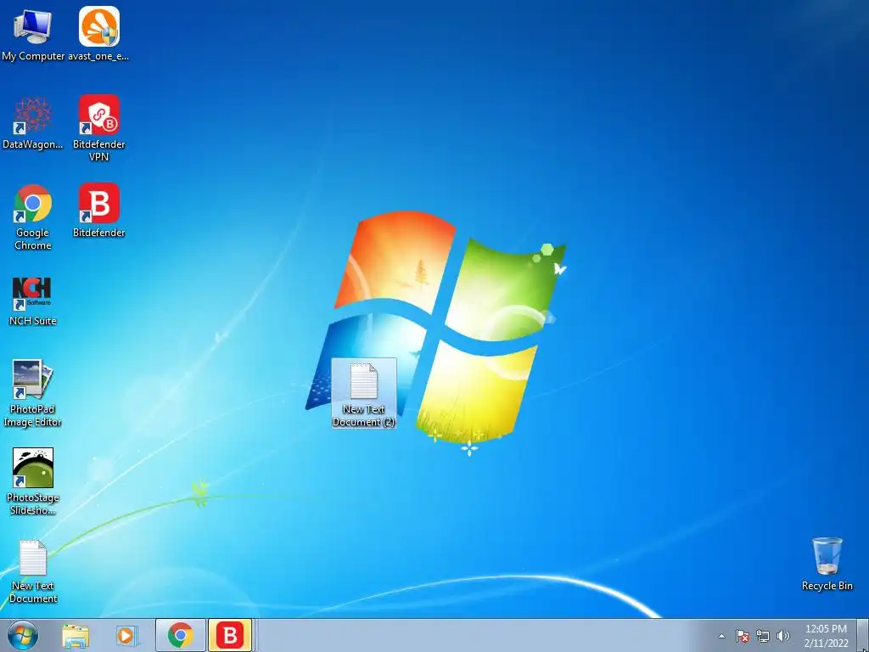Open the Windows Start menu orb

(x=23, y=635)
